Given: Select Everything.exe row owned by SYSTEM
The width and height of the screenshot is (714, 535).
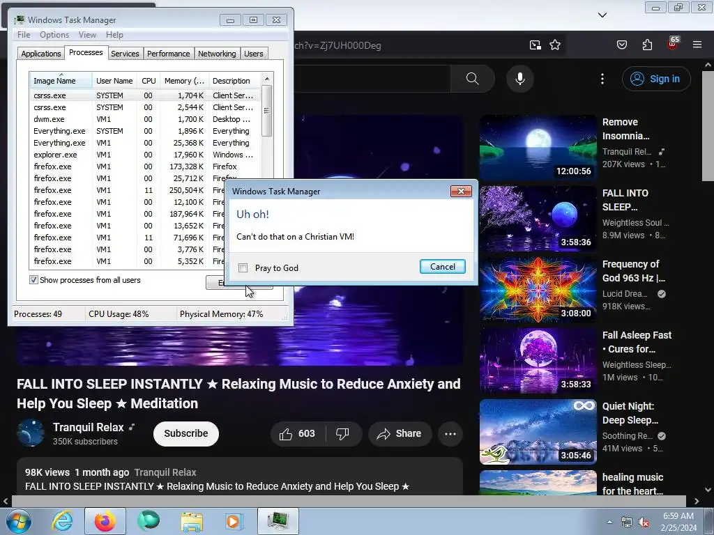Looking at the screenshot, I should pos(145,131).
